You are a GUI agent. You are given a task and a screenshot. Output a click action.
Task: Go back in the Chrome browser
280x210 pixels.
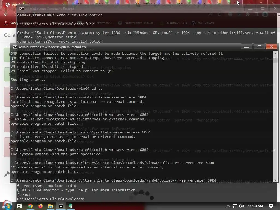tap(6, 14)
